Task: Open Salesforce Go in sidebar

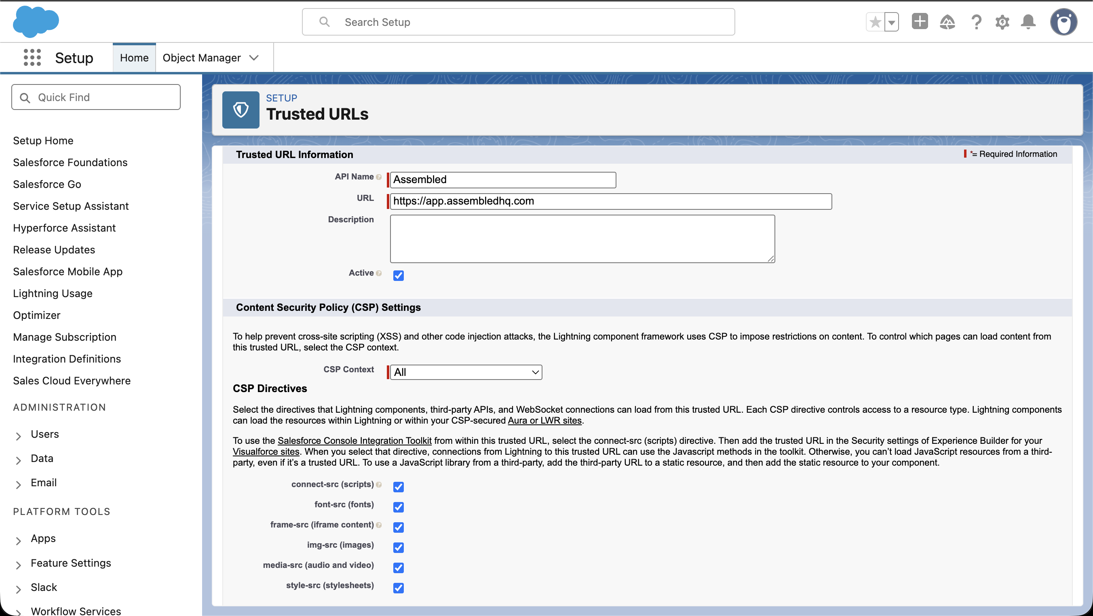Action: pyautogui.click(x=47, y=184)
